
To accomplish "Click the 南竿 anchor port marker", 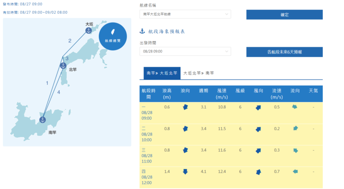I will click(43, 120).
